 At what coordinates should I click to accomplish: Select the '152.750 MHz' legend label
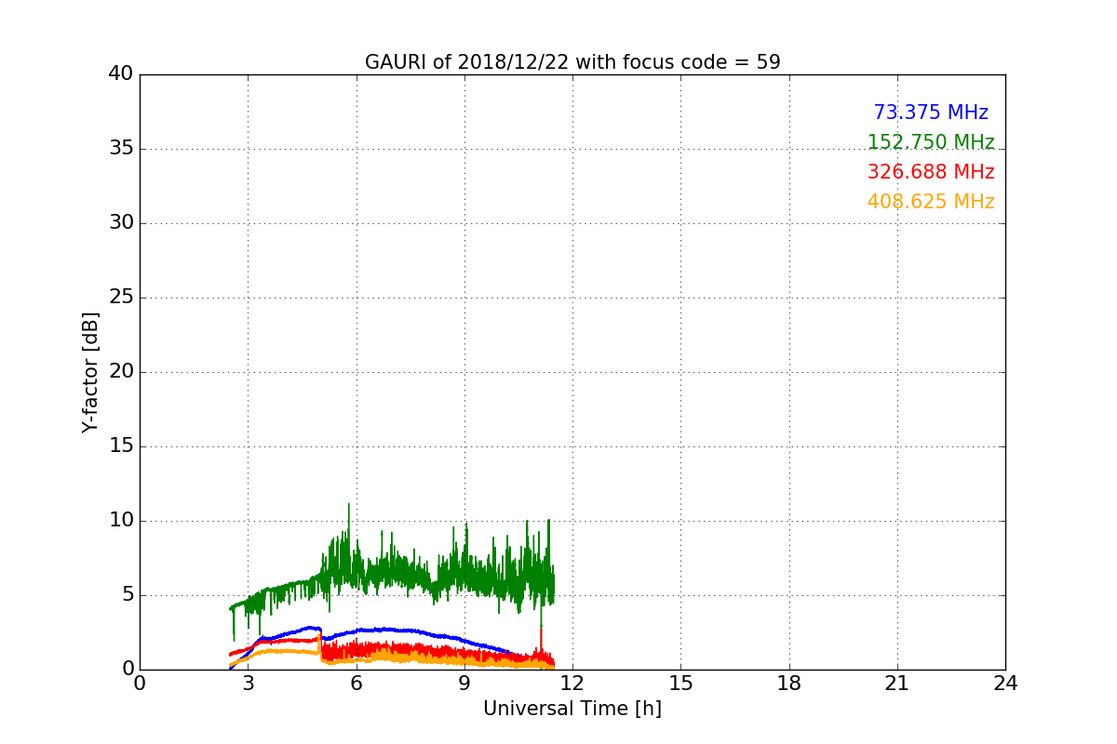click(931, 142)
